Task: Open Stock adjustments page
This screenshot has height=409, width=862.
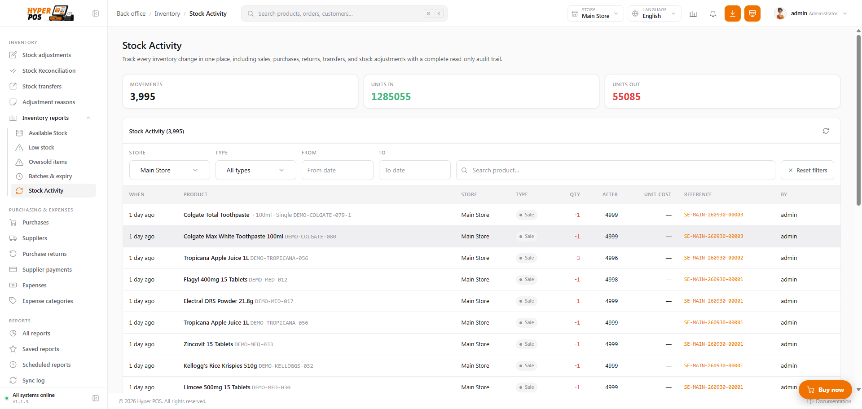Action: [x=47, y=55]
